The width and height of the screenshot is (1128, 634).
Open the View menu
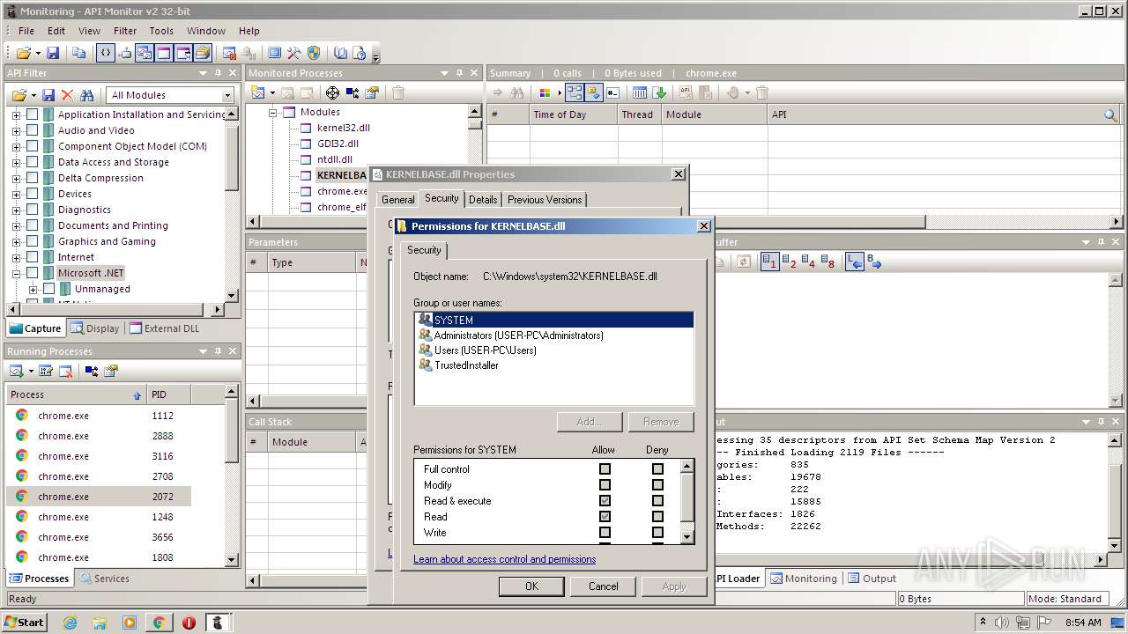pyautogui.click(x=89, y=31)
